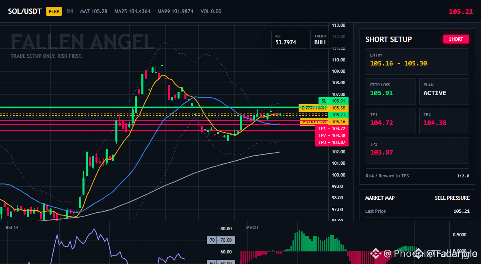Click the TREND BULL box
The height and width of the screenshot is (264, 481).
328,39
